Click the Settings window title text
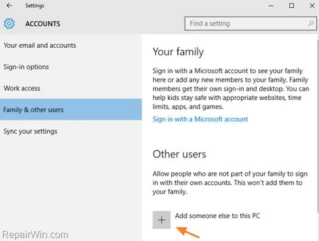 (35, 6)
